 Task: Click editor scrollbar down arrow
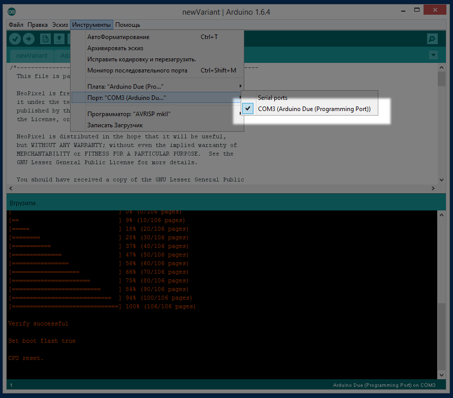point(441,179)
